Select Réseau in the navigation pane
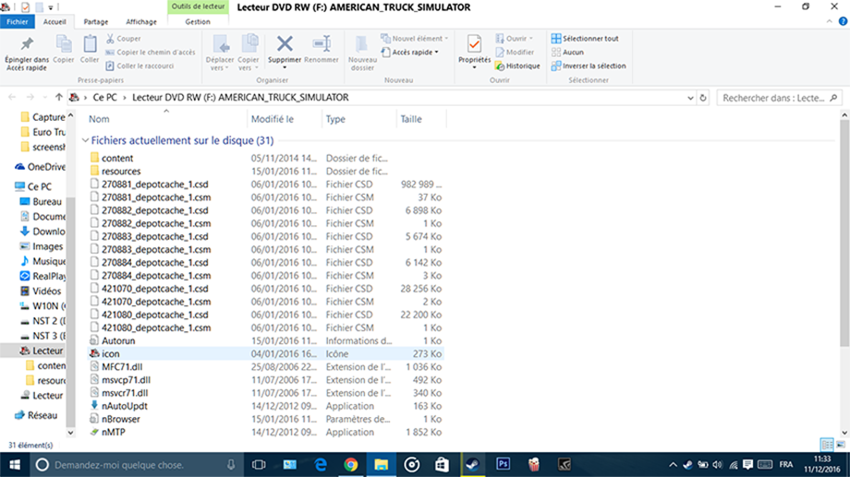The width and height of the screenshot is (850, 477). 36,415
